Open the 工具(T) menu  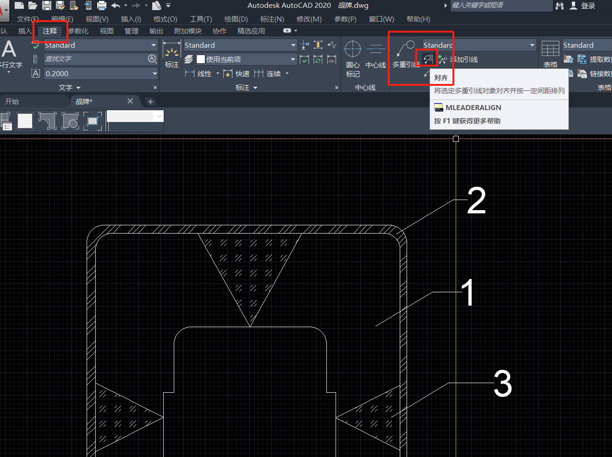(201, 19)
